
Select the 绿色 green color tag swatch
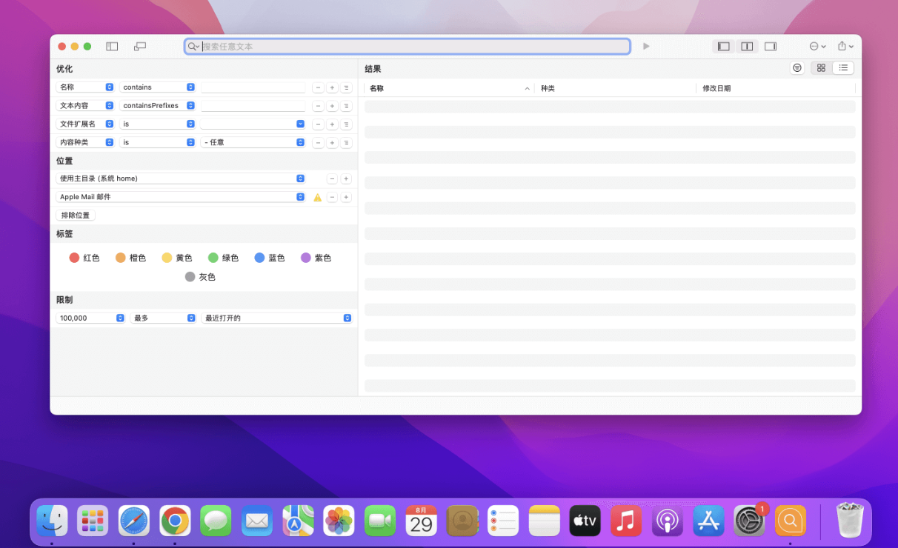[213, 257]
